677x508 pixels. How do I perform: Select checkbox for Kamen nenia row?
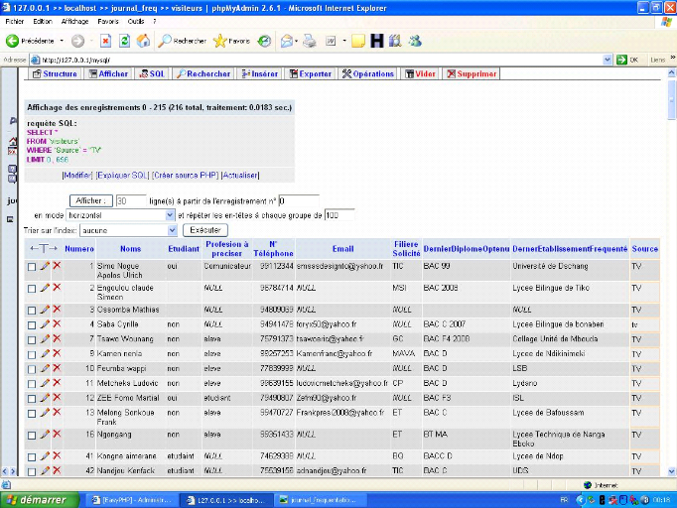(x=32, y=352)
